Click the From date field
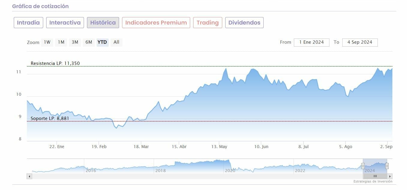407x190 pixels. pyautogui.click(x=311, y=42)
